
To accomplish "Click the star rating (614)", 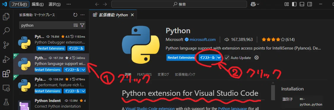I will 278,39.
